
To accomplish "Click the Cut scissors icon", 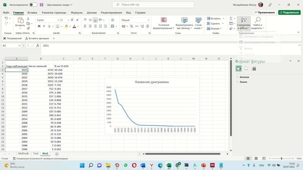I will point(28,19).
